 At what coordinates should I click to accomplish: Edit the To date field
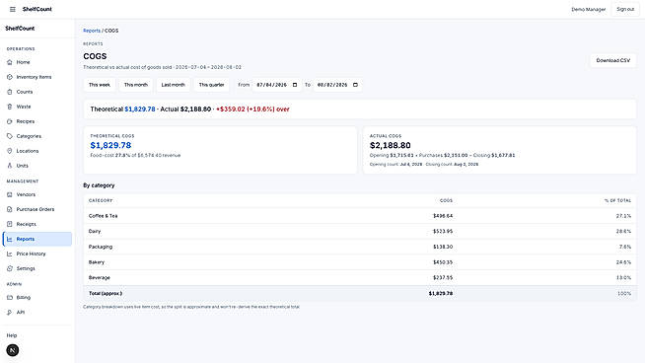pyautogui.click(x=337, y=85)
